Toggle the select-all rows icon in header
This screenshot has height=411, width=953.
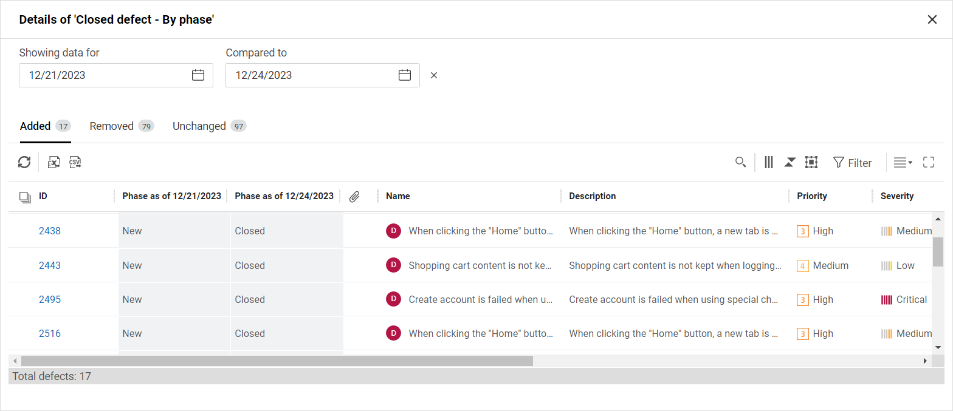25,197
